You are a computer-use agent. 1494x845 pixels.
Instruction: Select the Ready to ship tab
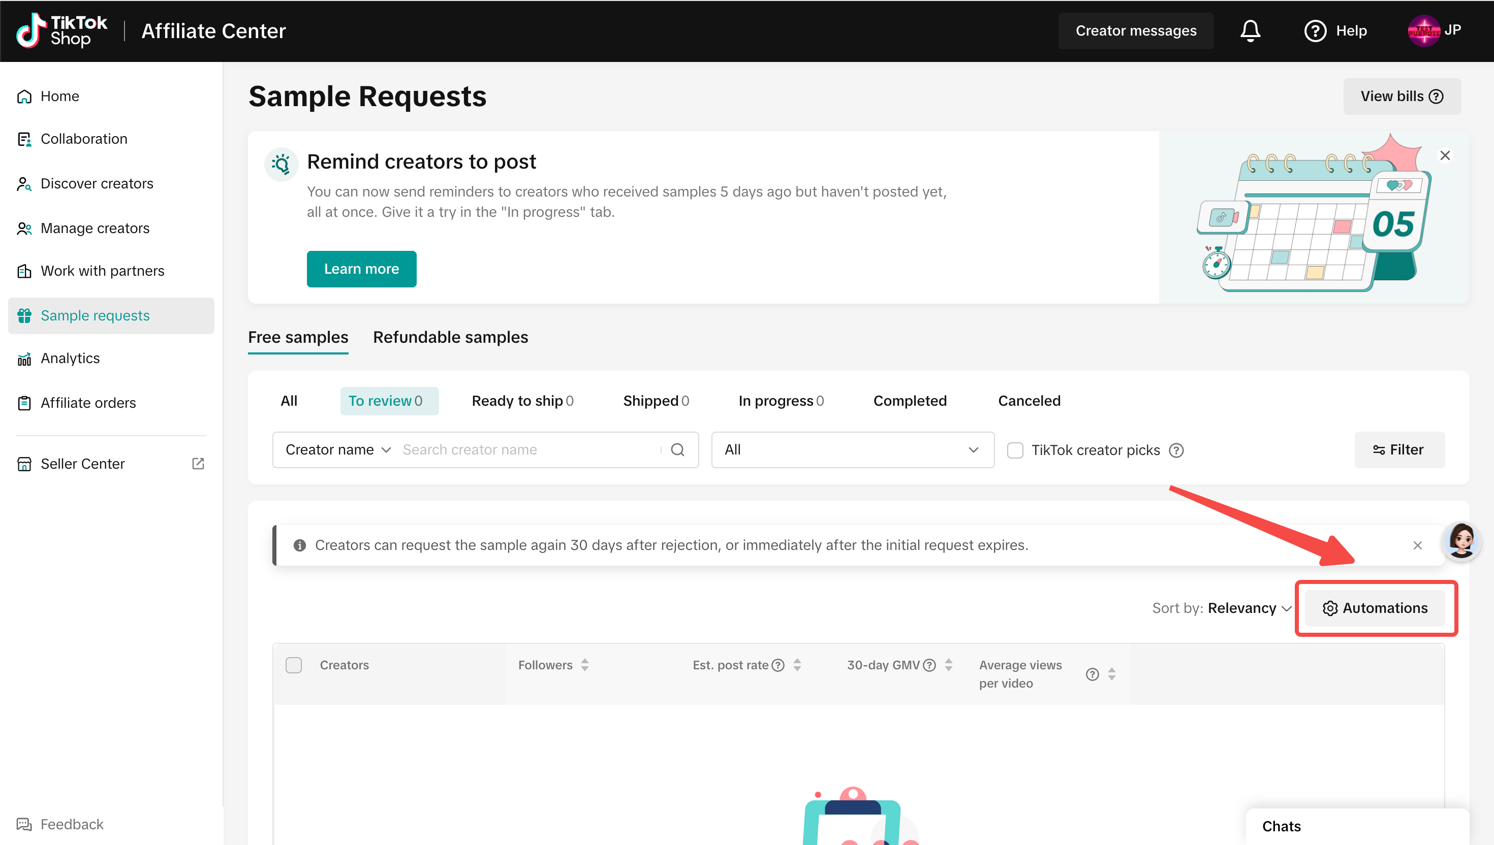tap(522, 401)
